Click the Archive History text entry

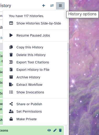(x=28, y=77)
